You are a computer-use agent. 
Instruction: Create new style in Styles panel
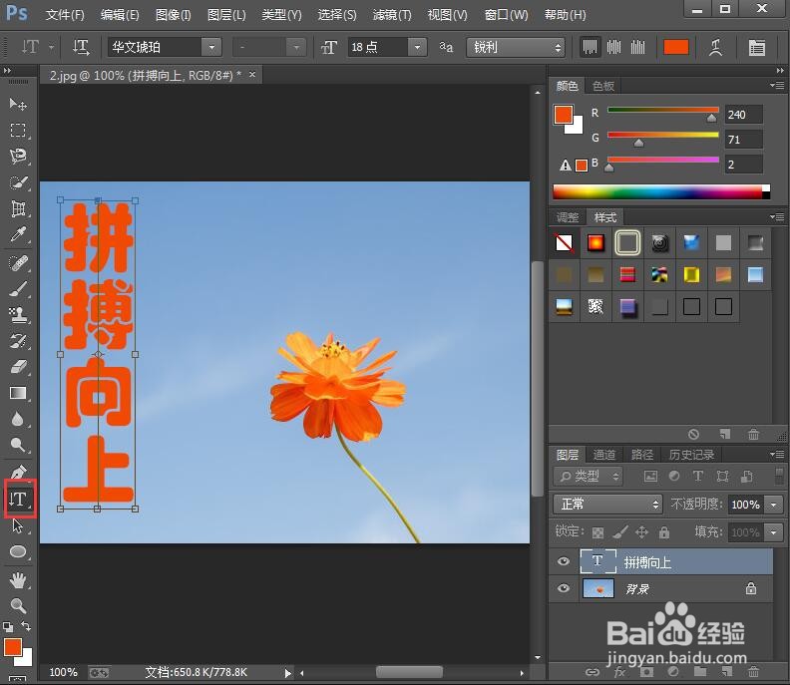point(724,434)
